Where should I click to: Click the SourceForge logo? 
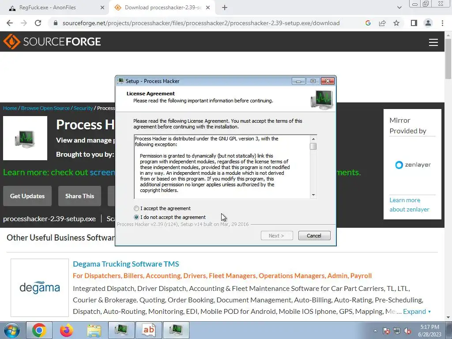coord(52,41)
